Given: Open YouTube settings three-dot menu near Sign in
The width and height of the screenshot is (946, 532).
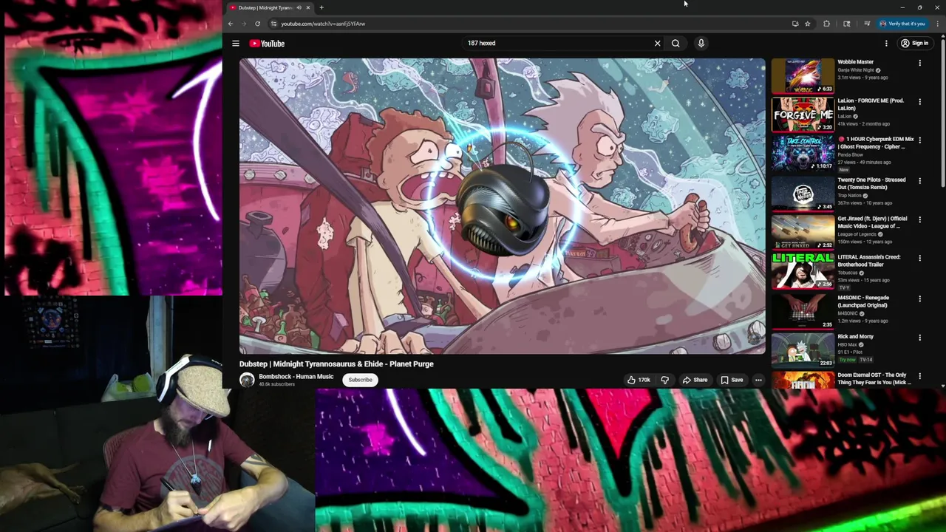Looking at the screenshot, I should [x=886, y=44].
